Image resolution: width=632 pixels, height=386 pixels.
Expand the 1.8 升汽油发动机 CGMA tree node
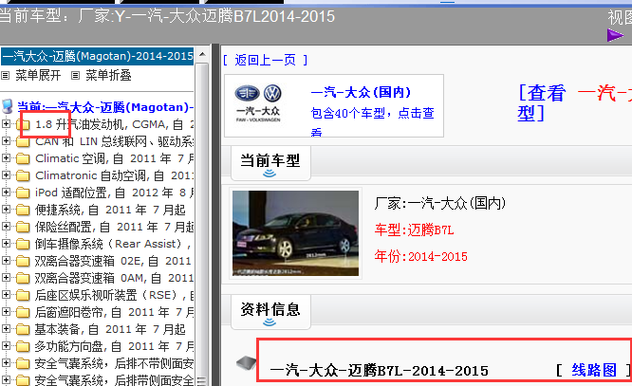[x=6, y=123]
